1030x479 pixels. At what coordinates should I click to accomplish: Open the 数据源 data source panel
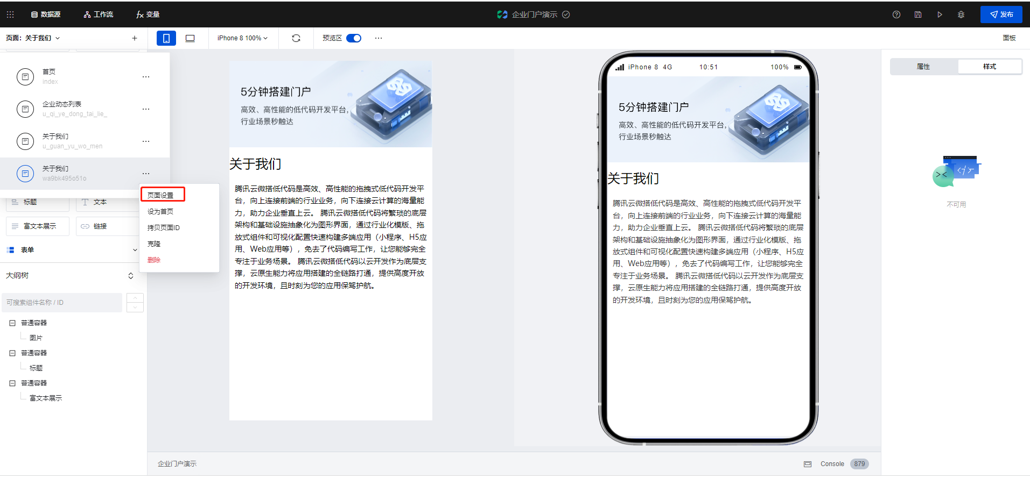tap(46, 15)
